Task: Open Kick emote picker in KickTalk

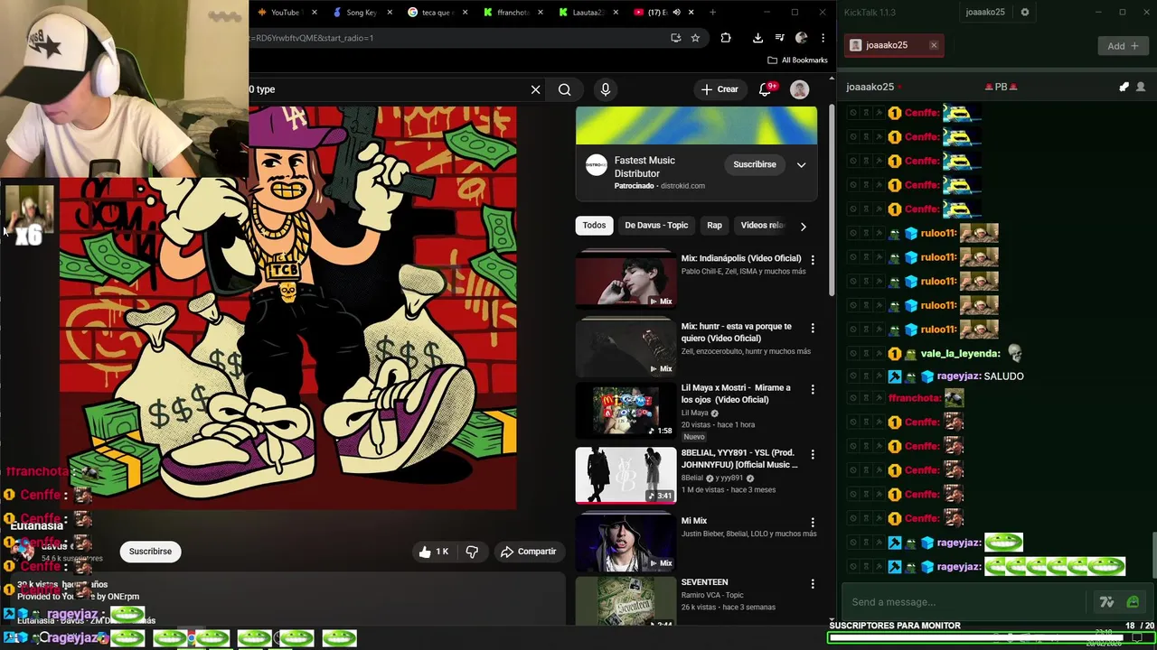Action: 1133,602
